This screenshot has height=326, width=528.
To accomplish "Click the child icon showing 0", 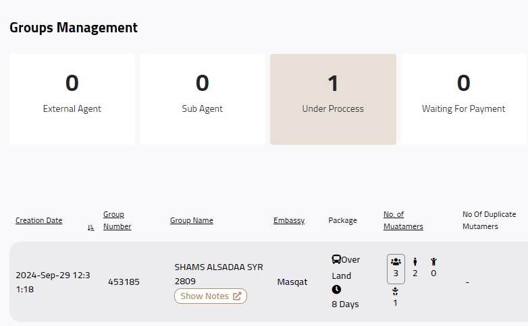I will tap(433, 261).
